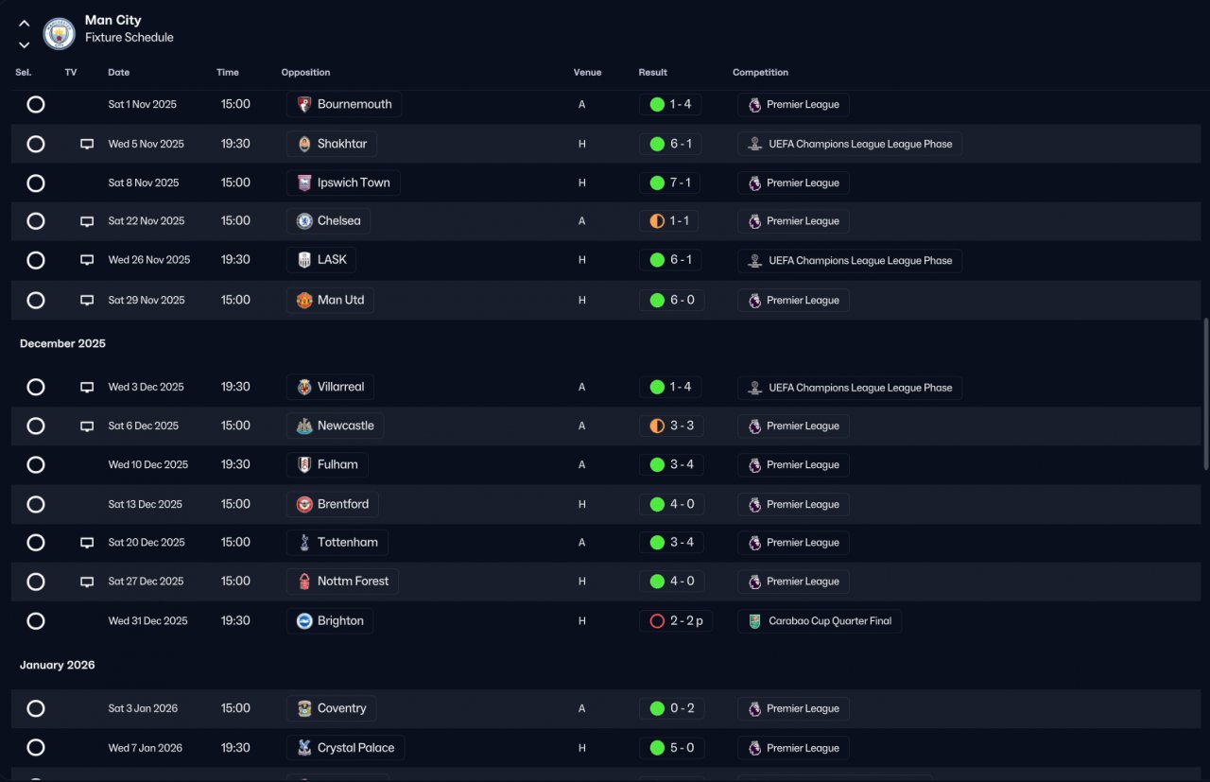
Task: Click the TV icon on Tottenham fixture
Action: pos(87,543)
